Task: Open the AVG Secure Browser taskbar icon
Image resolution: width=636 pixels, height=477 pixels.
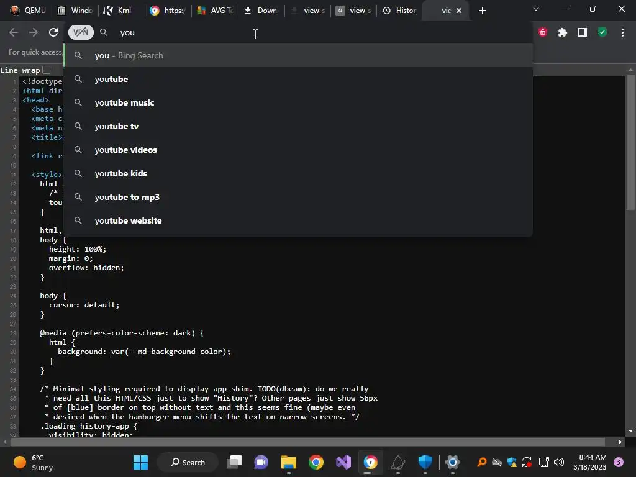Action: tap(370, 462)
